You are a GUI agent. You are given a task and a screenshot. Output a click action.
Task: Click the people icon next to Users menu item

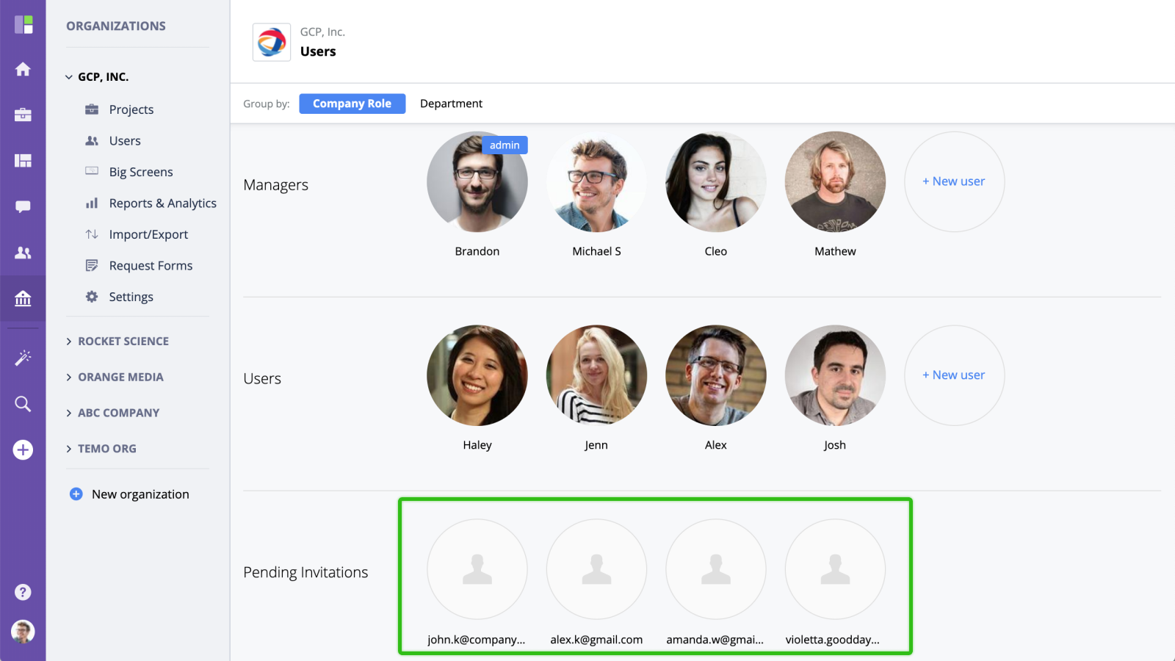[x=92, y=140]
